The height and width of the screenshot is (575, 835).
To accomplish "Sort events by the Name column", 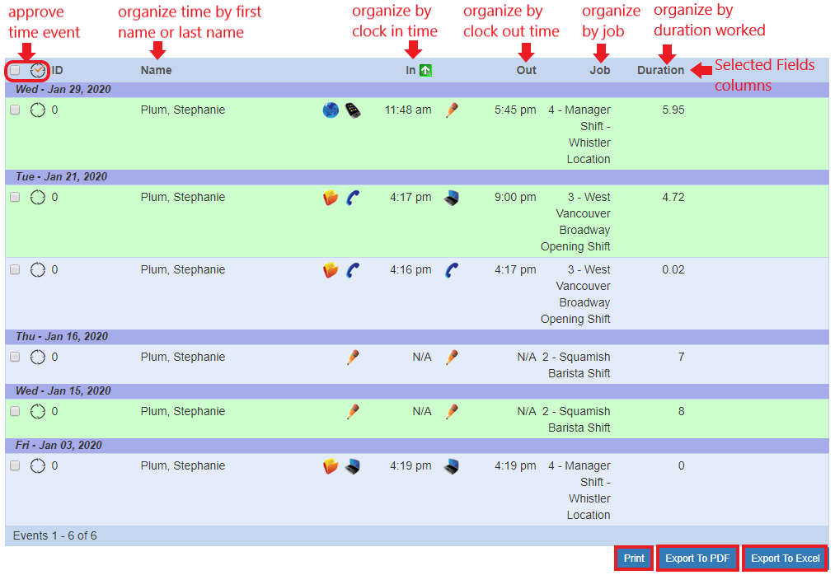I will tap(156, 71).
